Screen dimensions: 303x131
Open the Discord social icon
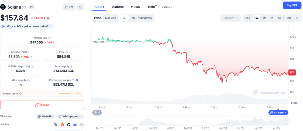[x=75, y=125]
